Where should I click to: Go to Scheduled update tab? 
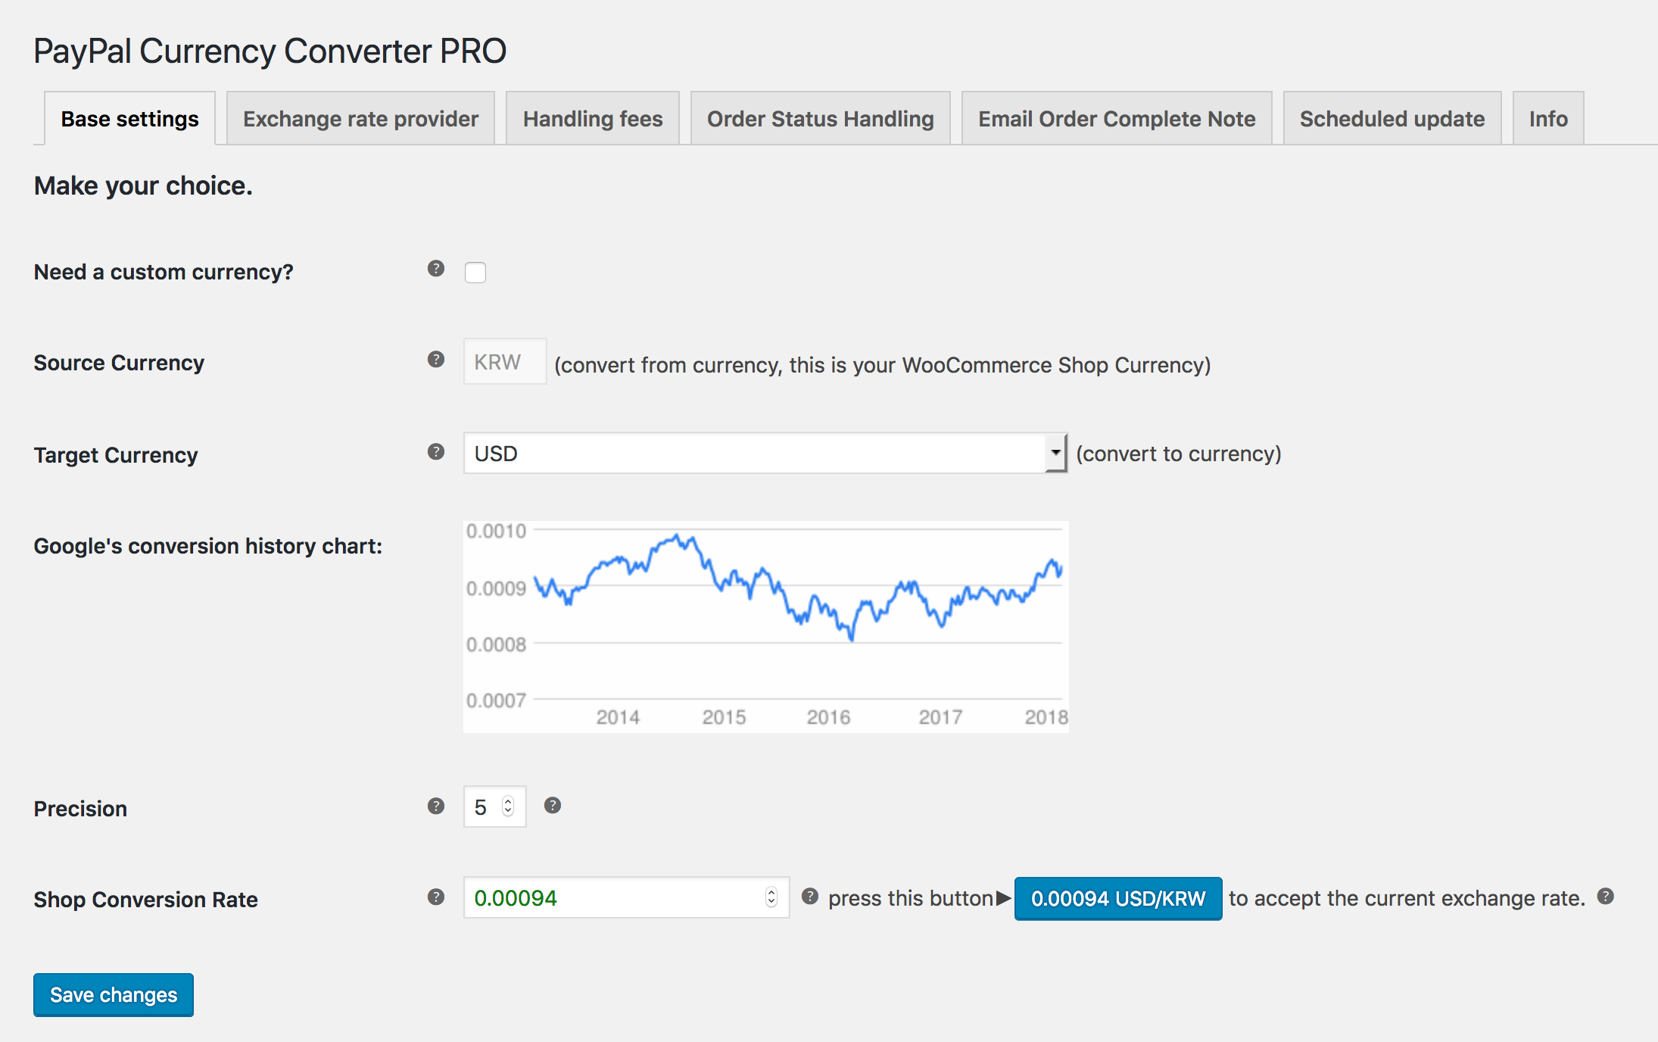coord(1392,119)
